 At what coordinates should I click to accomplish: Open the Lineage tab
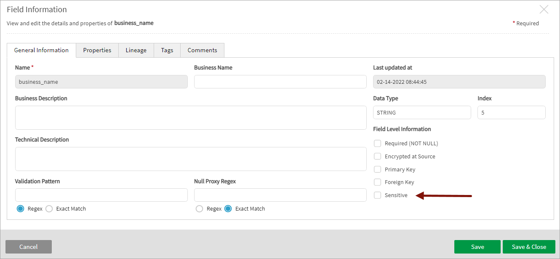pos(136,50)
